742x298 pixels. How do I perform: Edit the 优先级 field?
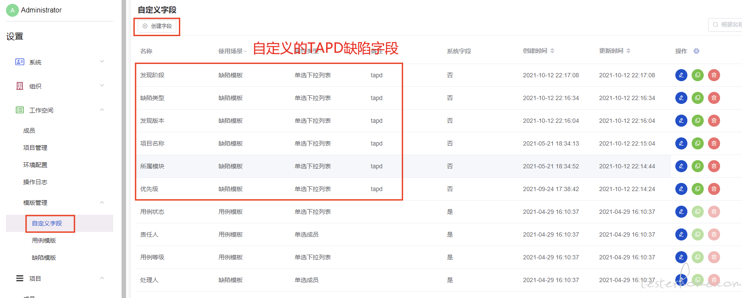pos(681,189)
